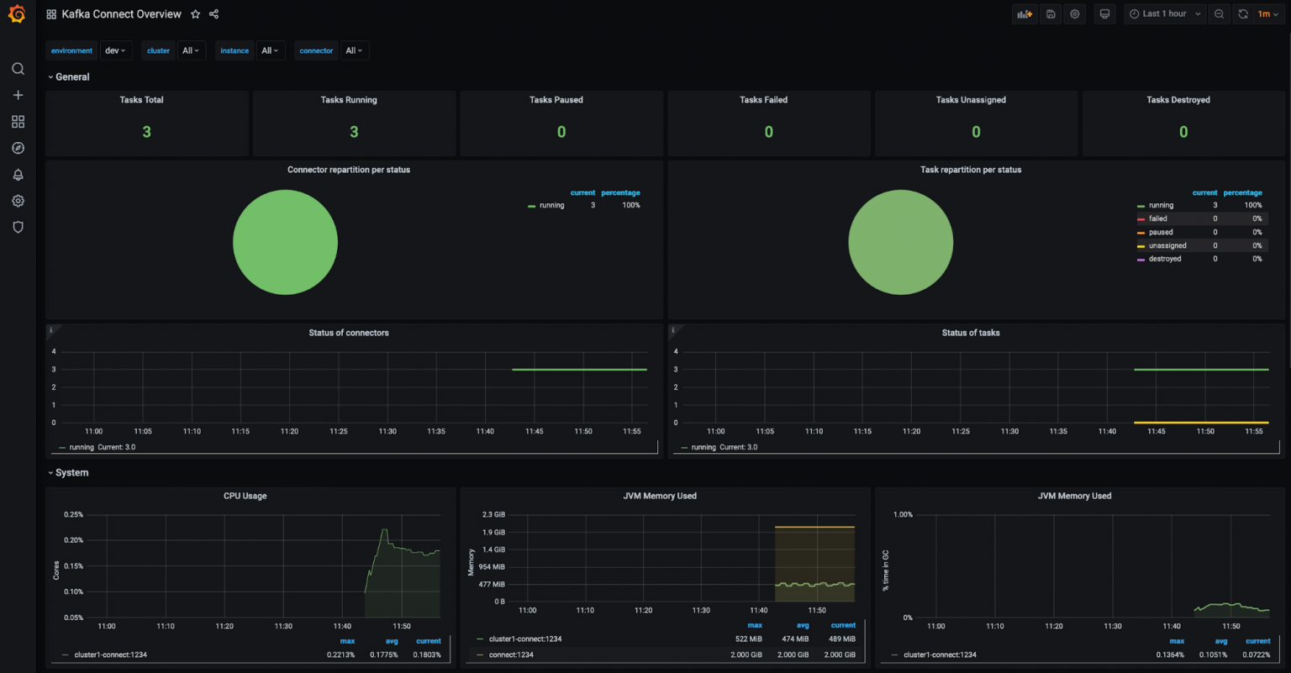Open the CPU Usage panel title menu
This screenshot has width=1291, height=673.
pyautogui.click(x=245, y=496)
